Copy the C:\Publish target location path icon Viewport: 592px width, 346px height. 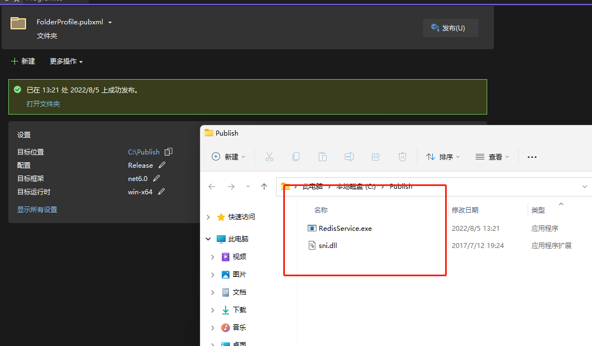tap(168, 151)
